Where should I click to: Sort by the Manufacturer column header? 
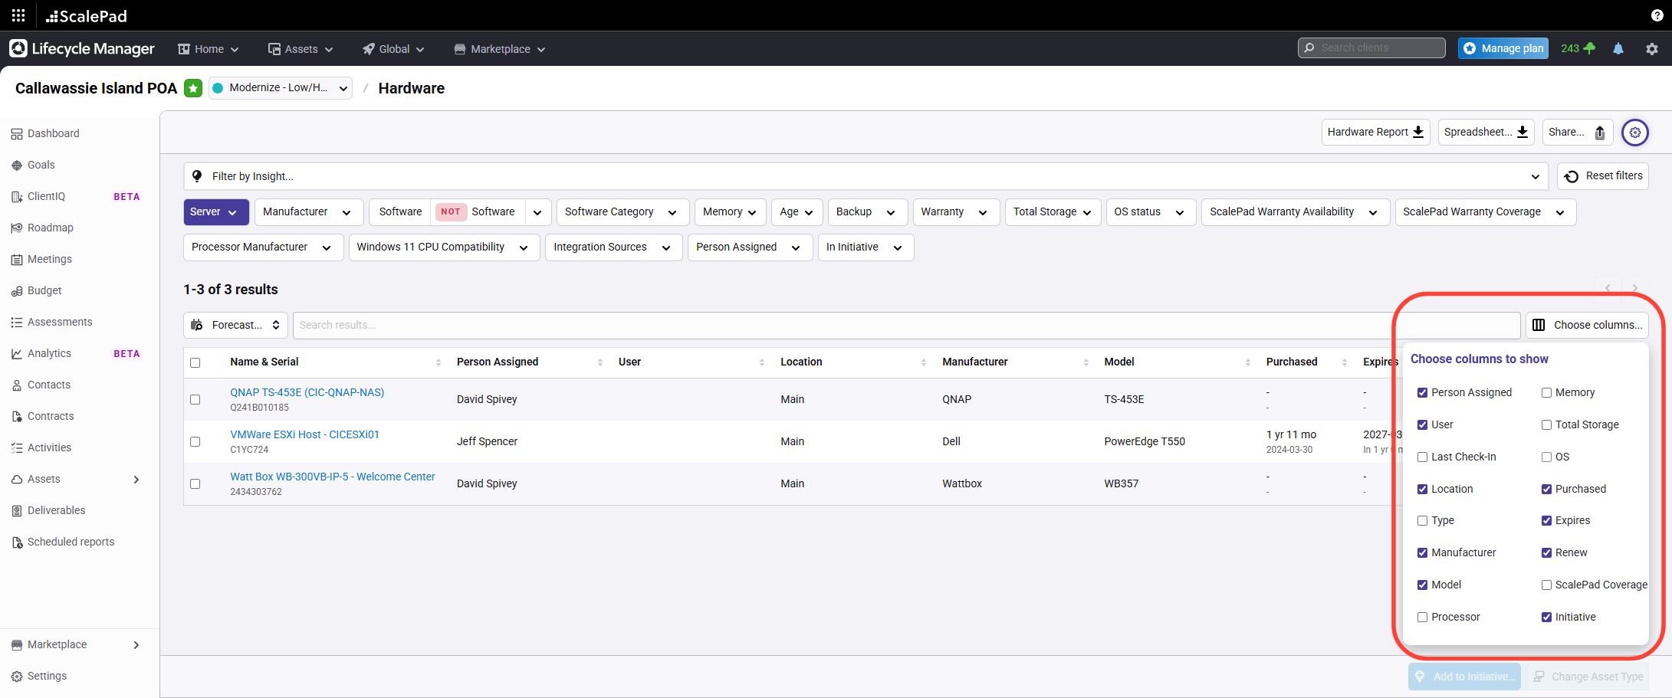pos(974,362)
